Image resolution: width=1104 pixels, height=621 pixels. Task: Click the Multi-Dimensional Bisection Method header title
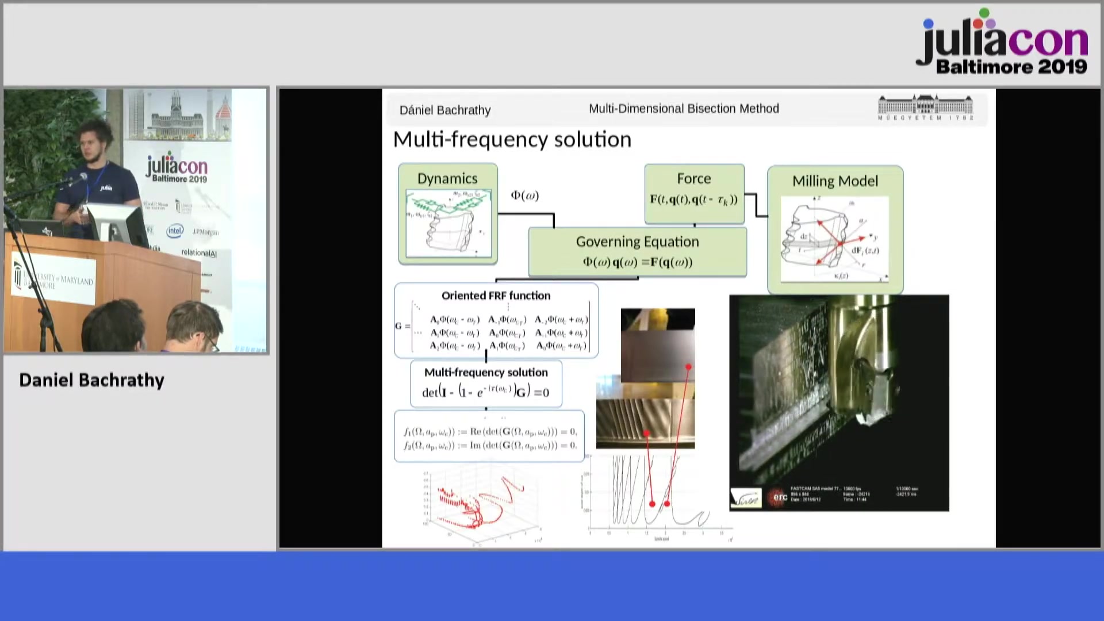click(684, 109)
